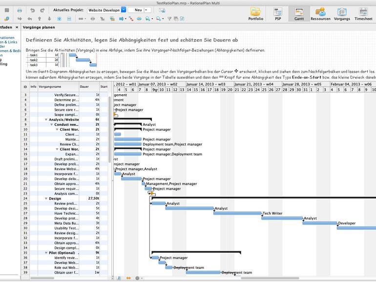Move selected task up
The height and width of the screenshot is (282, 376).
click(x=40, y=19)
